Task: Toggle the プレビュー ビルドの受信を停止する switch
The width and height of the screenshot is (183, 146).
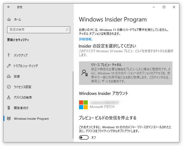Action: coord(84,138)
